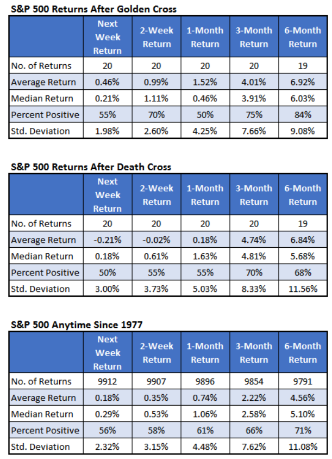Click the 4.25% standard deviation cell
This screenshot has width=332, height=459.
(x=205, y=131)
